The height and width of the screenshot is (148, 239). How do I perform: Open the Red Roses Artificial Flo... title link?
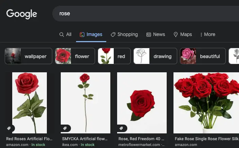[29, 139]
